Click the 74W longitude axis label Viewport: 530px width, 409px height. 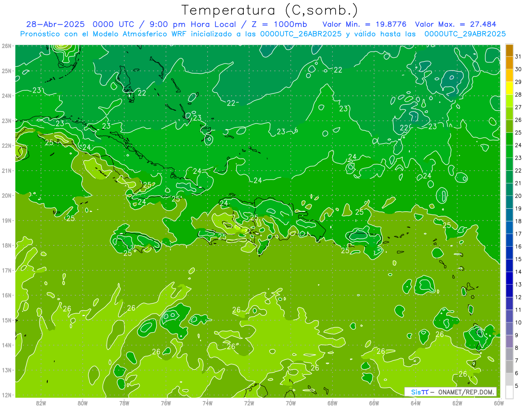[x=208, y=403]
